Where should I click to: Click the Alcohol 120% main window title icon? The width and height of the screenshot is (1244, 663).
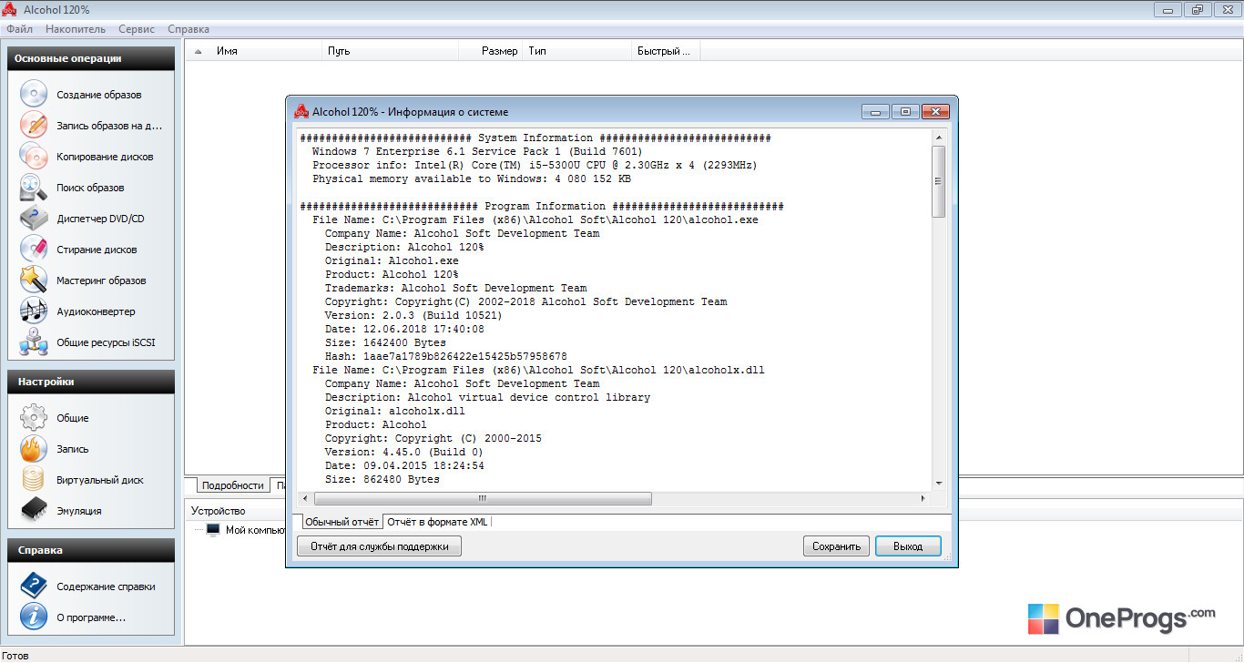pos(10,9)
